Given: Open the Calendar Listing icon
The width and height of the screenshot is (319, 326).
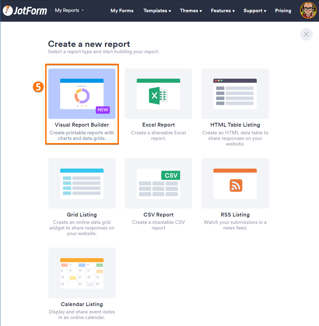Looking at the screenshot, I should 82,273.
